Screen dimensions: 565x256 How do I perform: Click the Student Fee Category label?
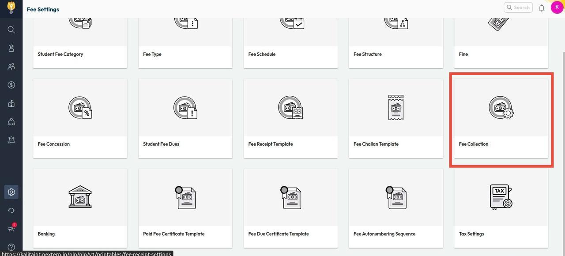pos(60,54)
